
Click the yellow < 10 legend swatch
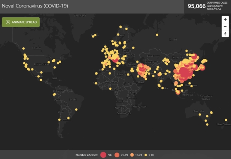click(145, 155)
